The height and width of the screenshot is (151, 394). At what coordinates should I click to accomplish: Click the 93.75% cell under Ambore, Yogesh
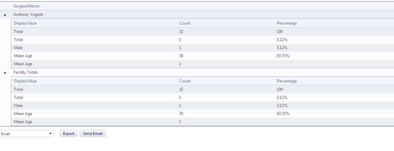[283, 56]
